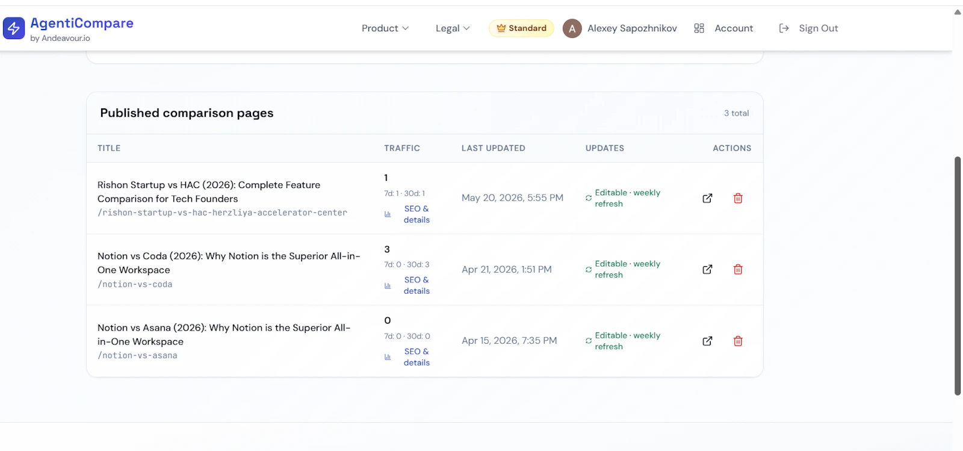
Task: Click 'Editable · weekly refresh' for Notion vs Asana
Action: click(x=628, y=341)
